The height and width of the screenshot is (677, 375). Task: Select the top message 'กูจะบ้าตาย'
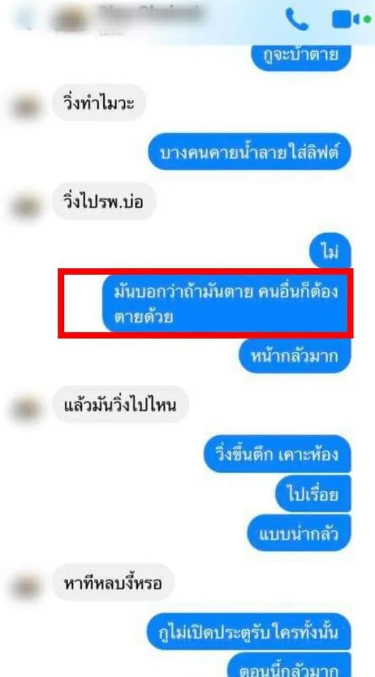pos(301,57)
